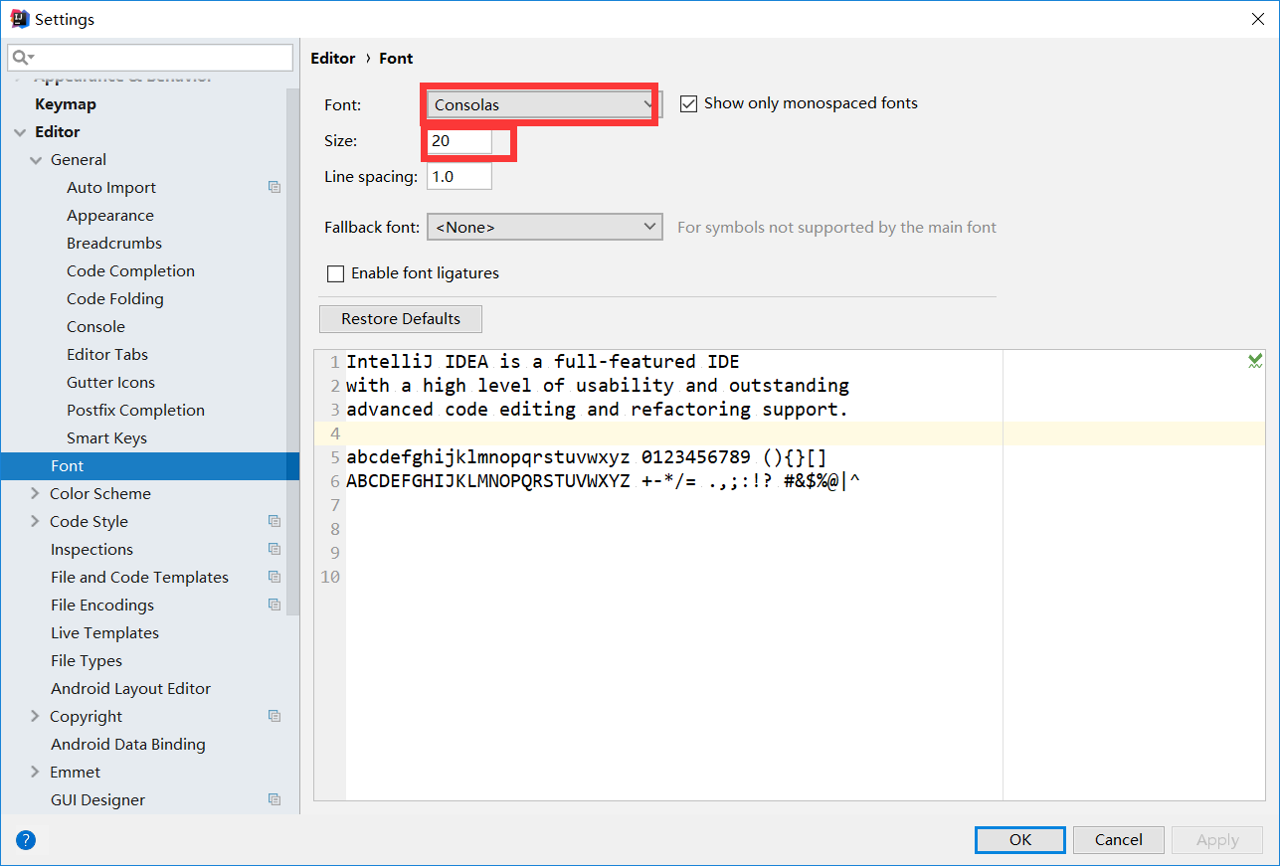
Task: Expand the Code Style node
Action: point(36,521)
